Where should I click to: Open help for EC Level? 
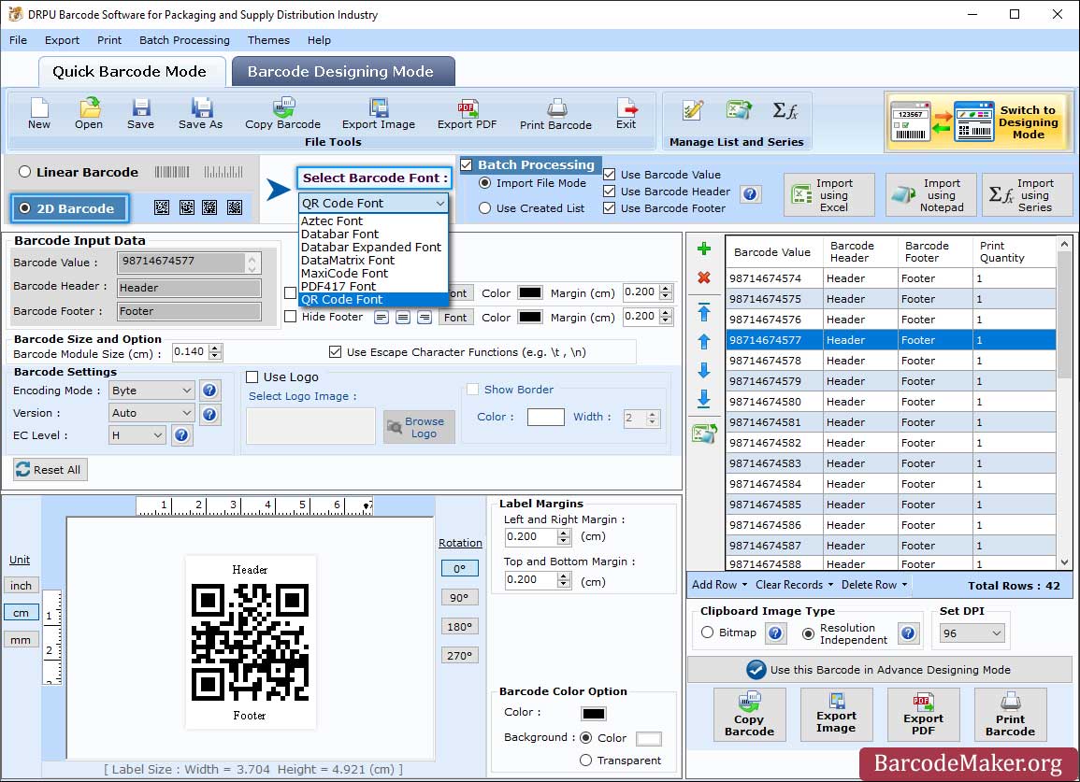tap(181, 435)
